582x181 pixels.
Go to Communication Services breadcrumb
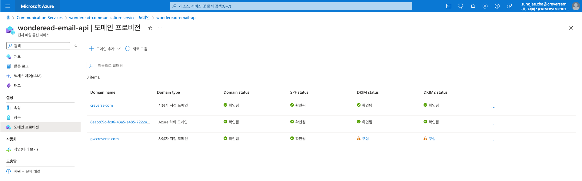40,18
